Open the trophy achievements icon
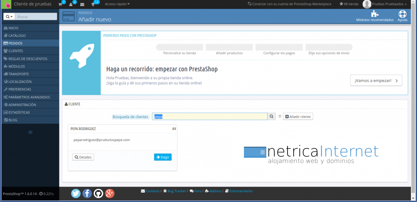Screen dimensions: 417x202 (93, 4)
